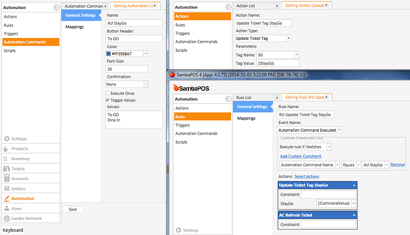Open Mappings in the rule editor

(x=246, y=118)
